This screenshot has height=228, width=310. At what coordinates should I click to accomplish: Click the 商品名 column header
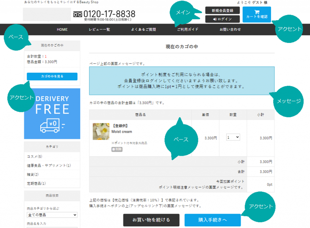[x=140, y=115]
